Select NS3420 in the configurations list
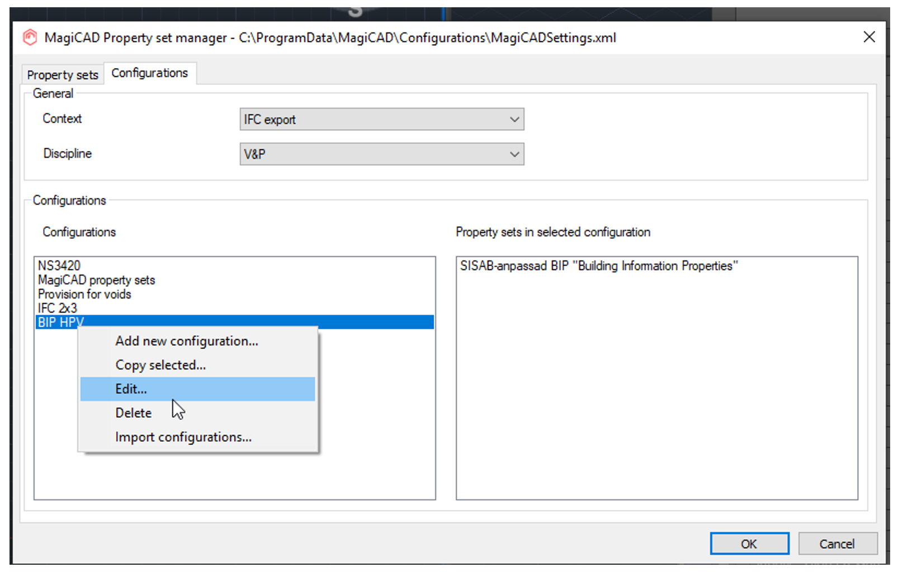 (234, 265)
